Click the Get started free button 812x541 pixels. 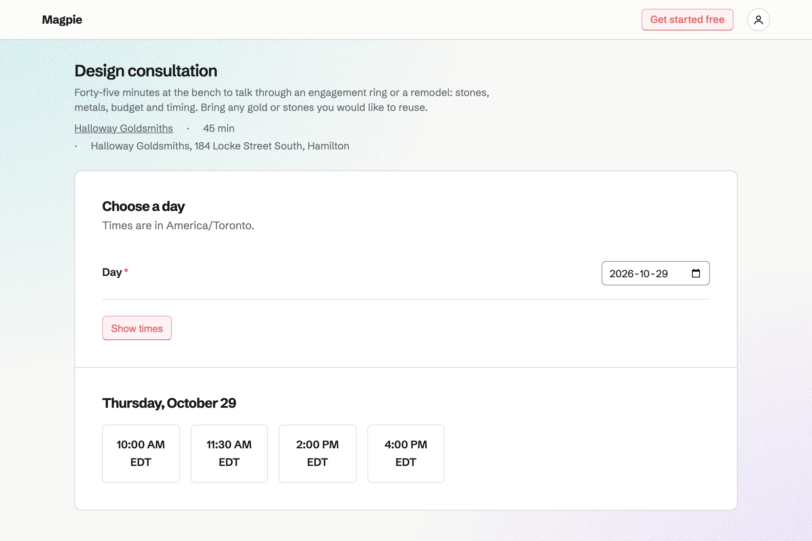pyautogui.click(x=687, y=20)
